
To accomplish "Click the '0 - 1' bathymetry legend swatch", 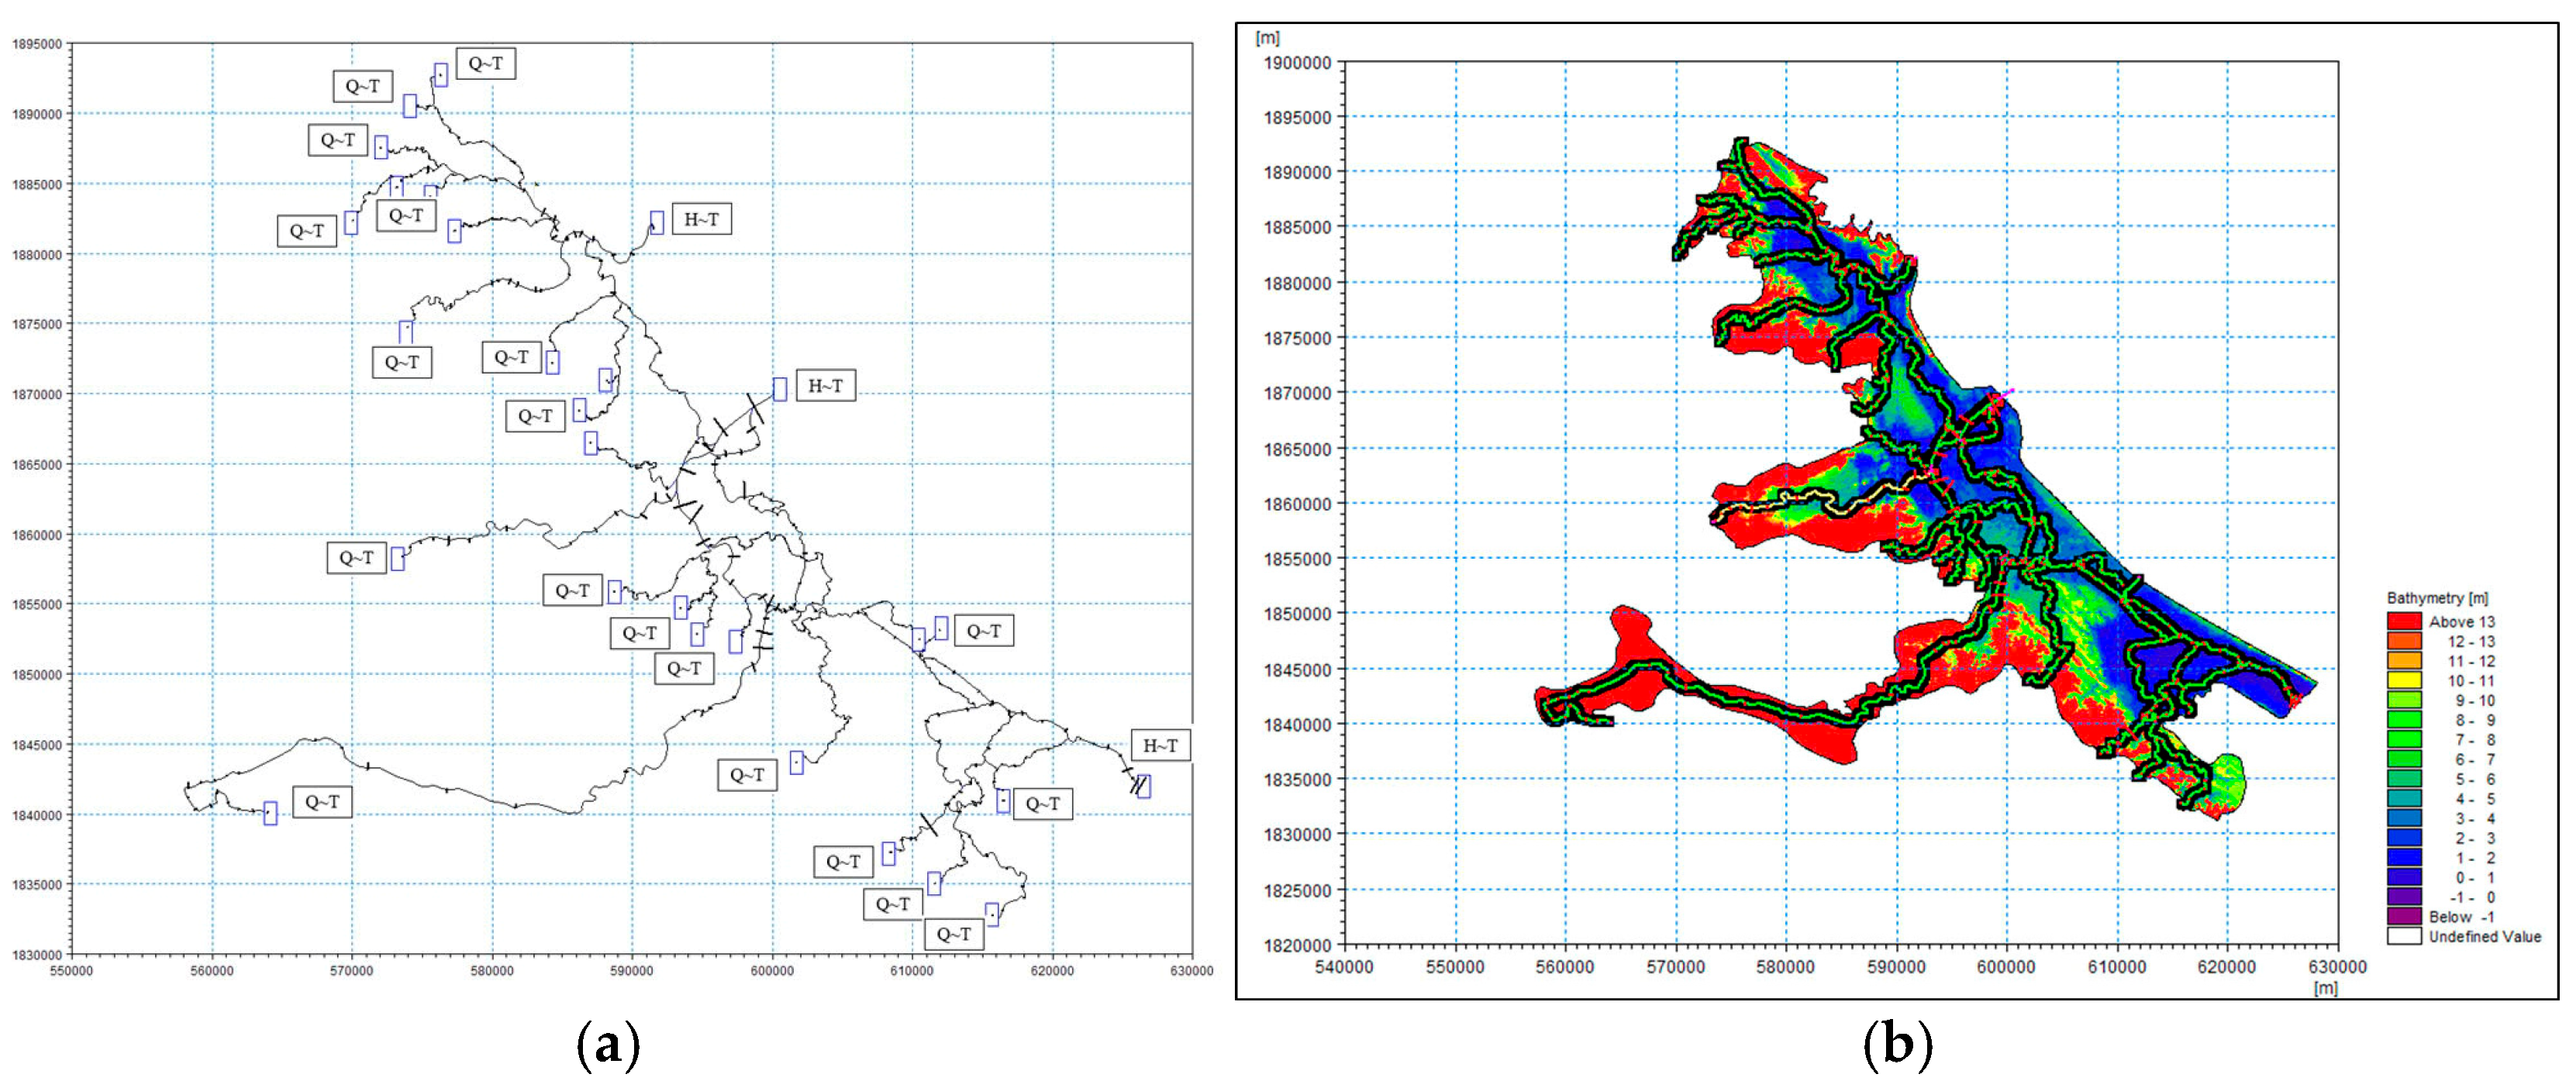I will [2404, 877].
